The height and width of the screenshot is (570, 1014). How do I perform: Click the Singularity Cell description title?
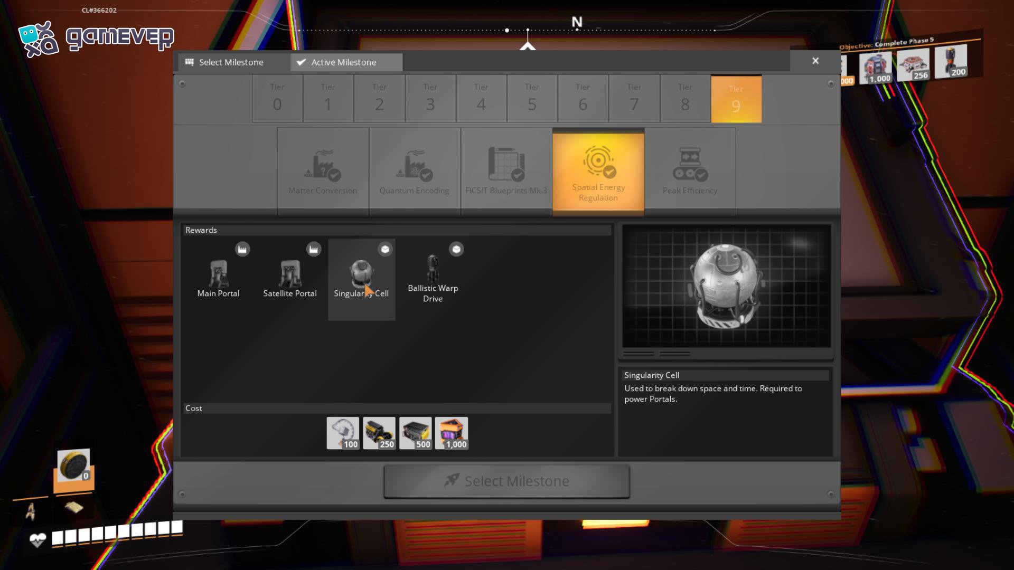coord(652,375)
